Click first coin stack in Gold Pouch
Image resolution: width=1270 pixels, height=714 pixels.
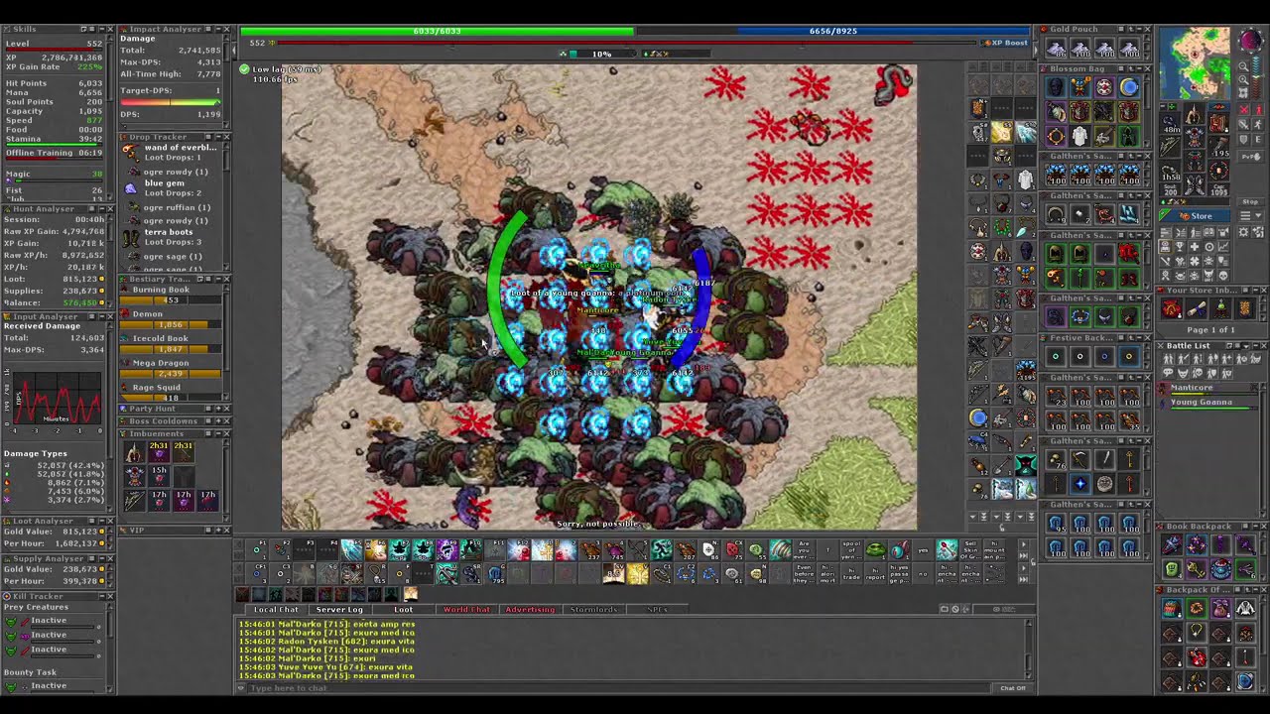coord(1056,48)
